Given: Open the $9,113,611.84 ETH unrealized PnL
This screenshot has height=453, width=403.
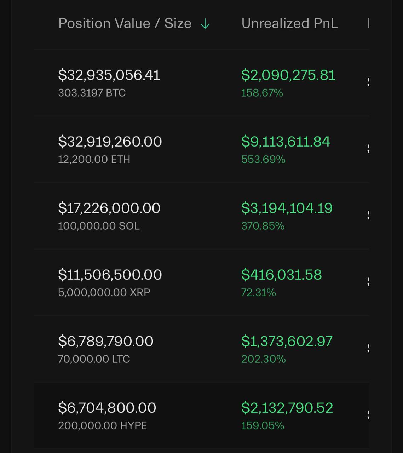Looking at the screenshot, I should pos(286,142).
